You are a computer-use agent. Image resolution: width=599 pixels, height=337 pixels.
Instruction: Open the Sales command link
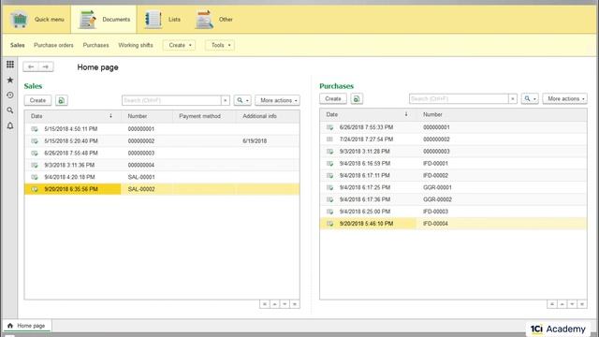(x=17, y=45)
